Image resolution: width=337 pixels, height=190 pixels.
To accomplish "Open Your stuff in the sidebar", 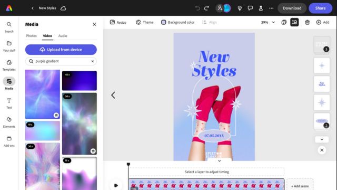I will click(x=9, y=46).
